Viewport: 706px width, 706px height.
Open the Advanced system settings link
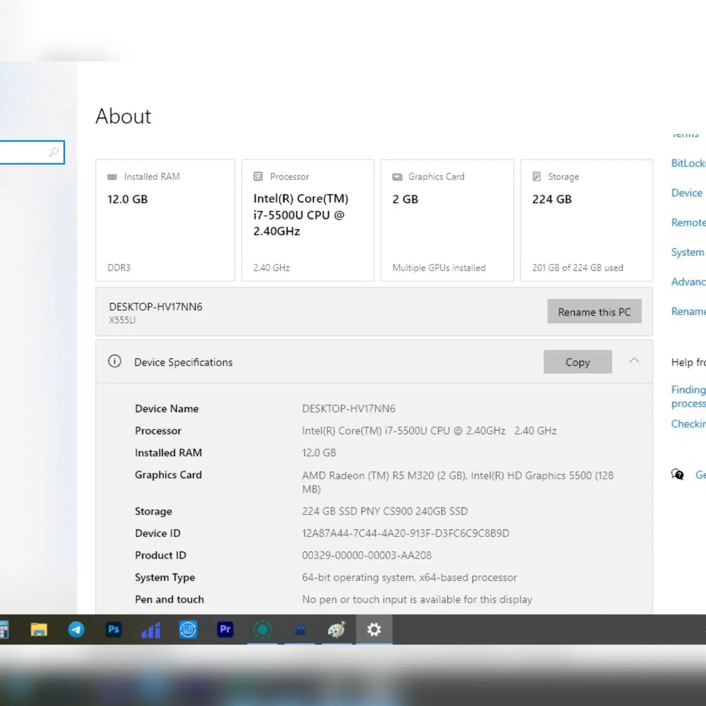pyautogui.click(x=688, y=282)
